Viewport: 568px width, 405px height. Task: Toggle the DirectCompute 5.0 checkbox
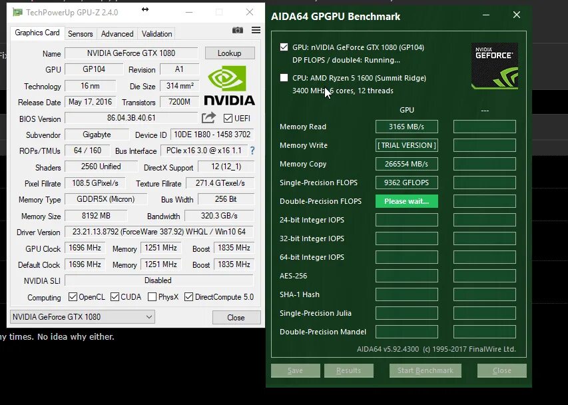tap(188, 297)
